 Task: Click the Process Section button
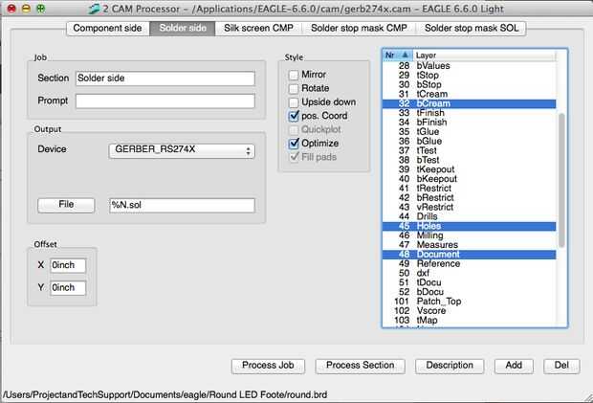click(x=360, y=366)
